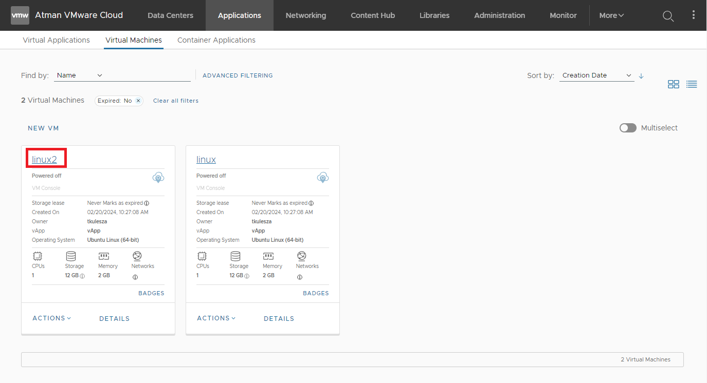Click the Find by search input field
The height and width of the screenshot is (383, 707).
click(149, 75)
